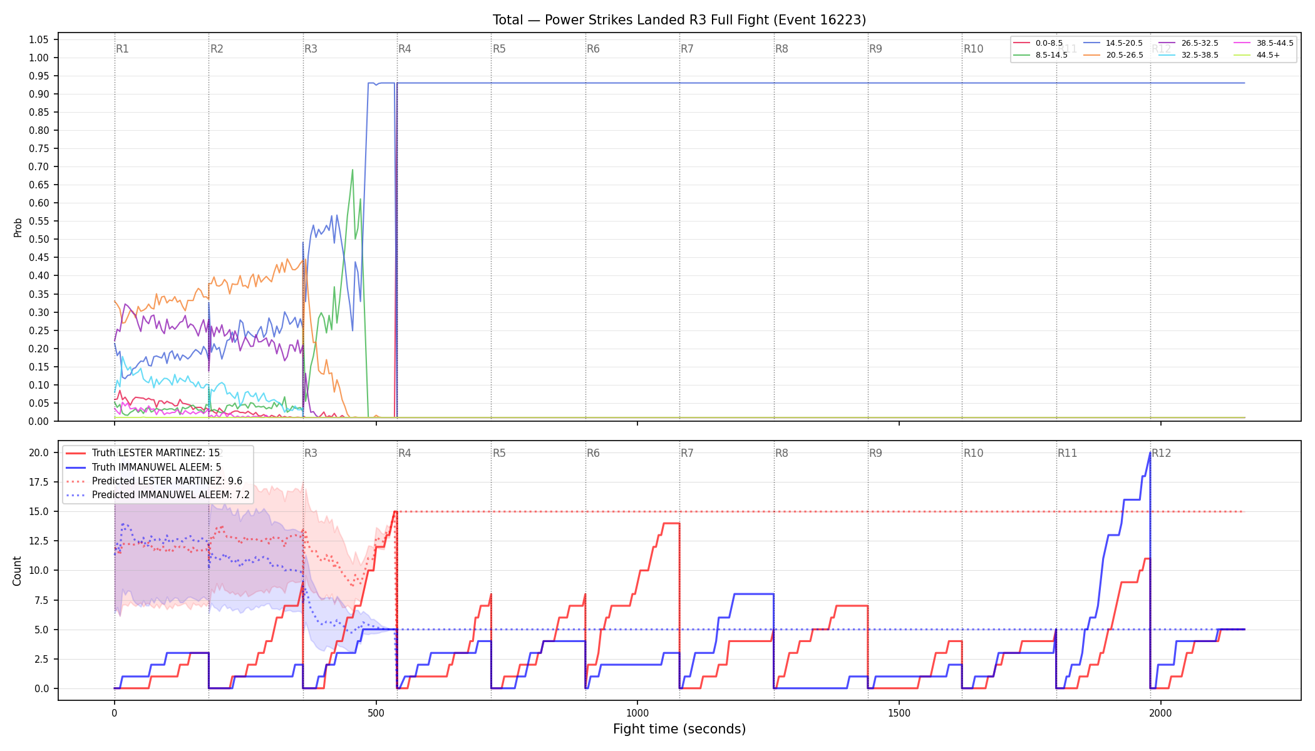Click the Prob axis tick '0.50'
Screen dimensions: 1315x751
point(38,239)
